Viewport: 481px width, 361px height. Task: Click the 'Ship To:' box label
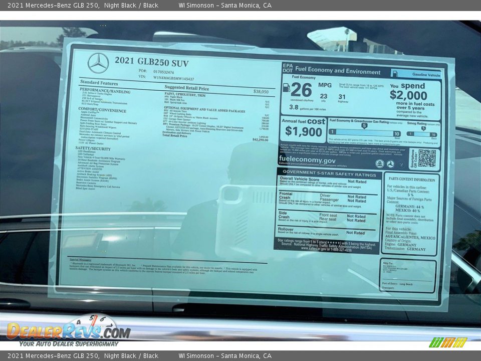tap(388, 263)
